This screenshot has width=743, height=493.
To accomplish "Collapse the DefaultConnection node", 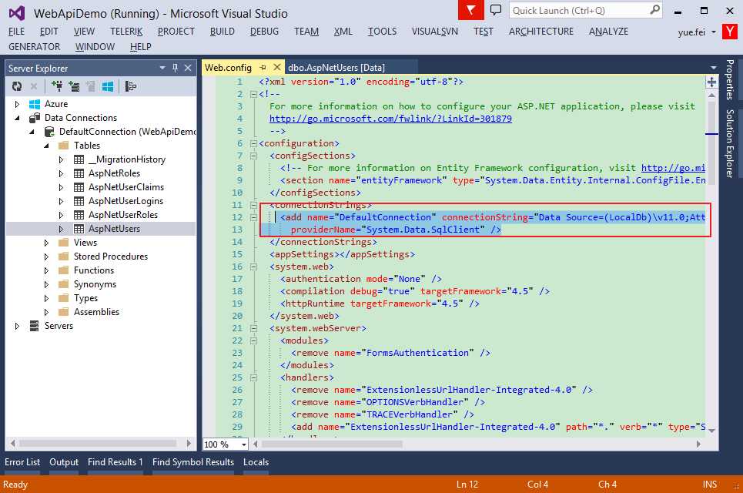I will pyautogui.click(x=32, y=132).
